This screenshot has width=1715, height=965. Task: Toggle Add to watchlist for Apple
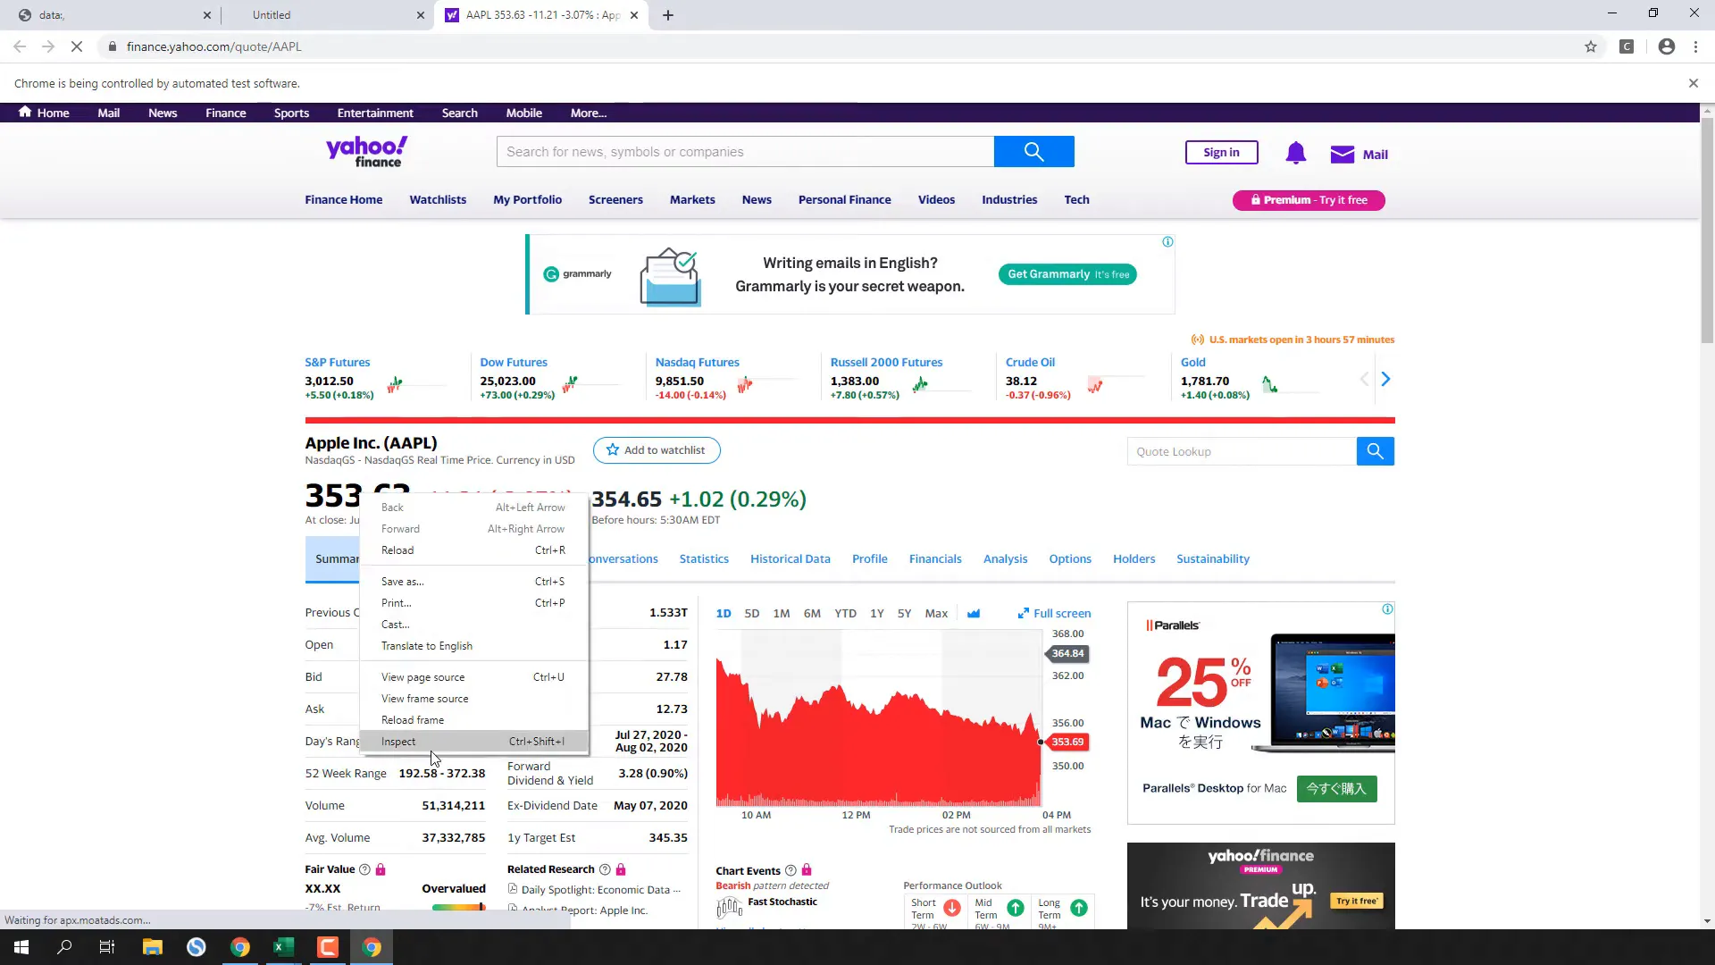pos(657,449)
